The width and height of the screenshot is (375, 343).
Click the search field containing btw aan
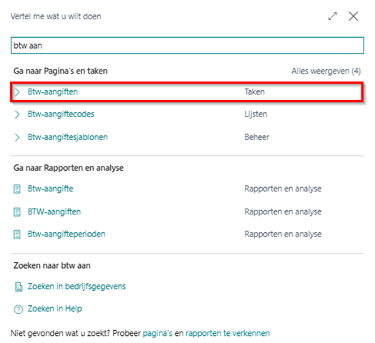pyautogui.click(x=187, y=46)
